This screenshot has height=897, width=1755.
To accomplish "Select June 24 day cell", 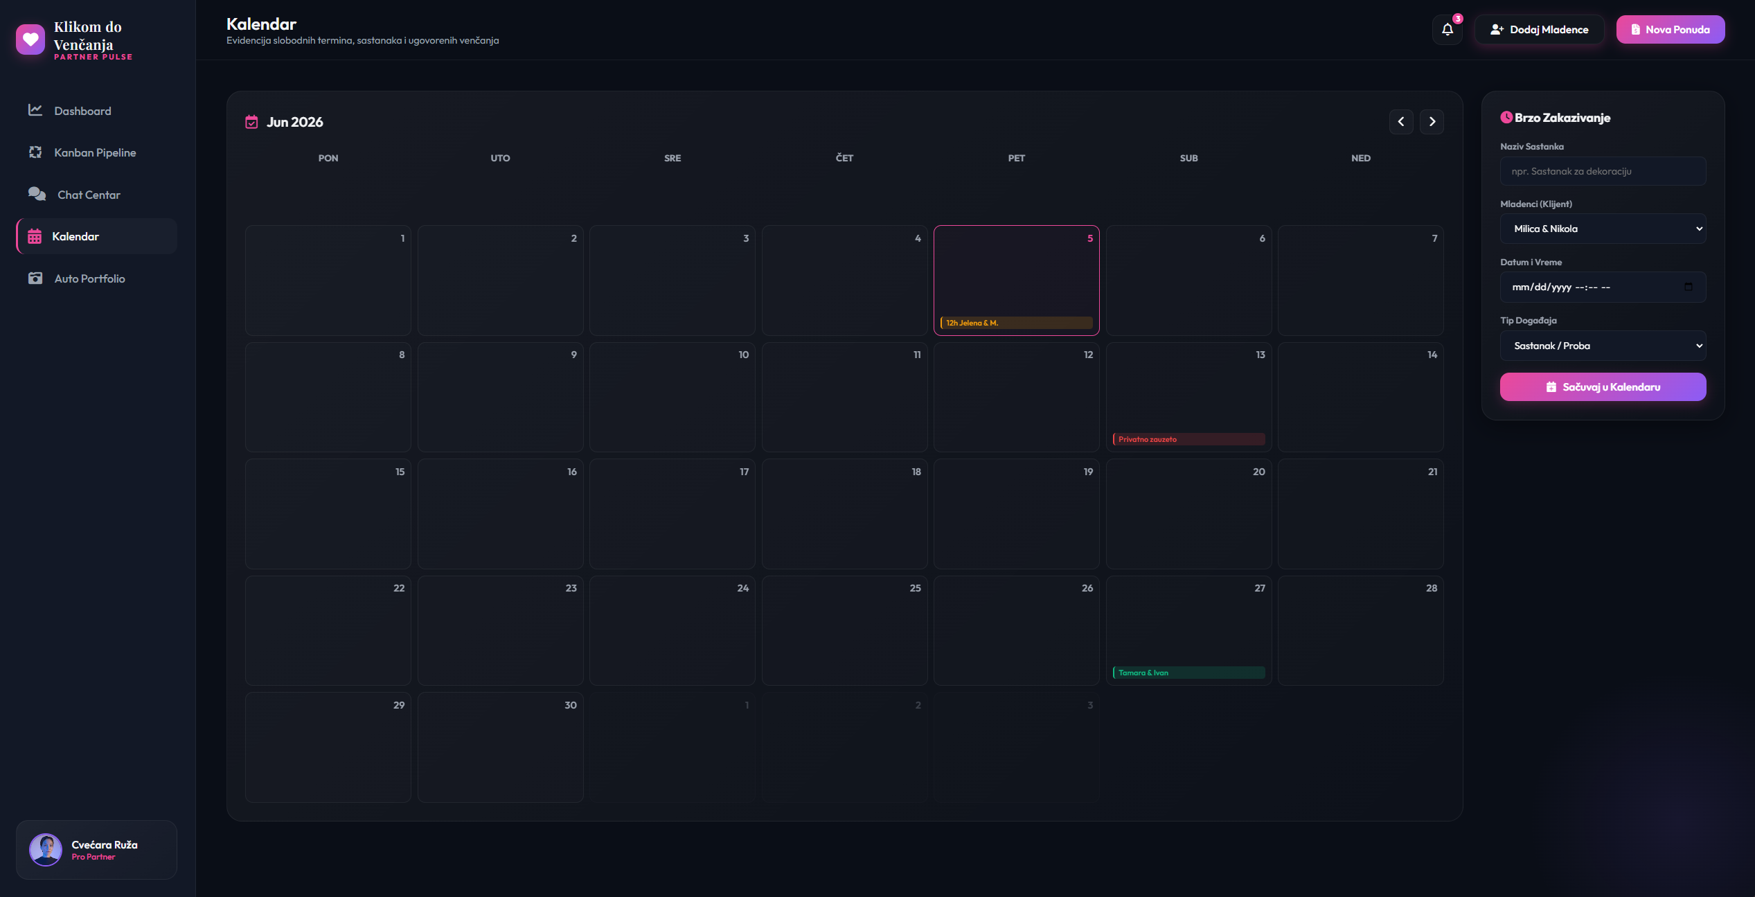I will coord(672,630).
